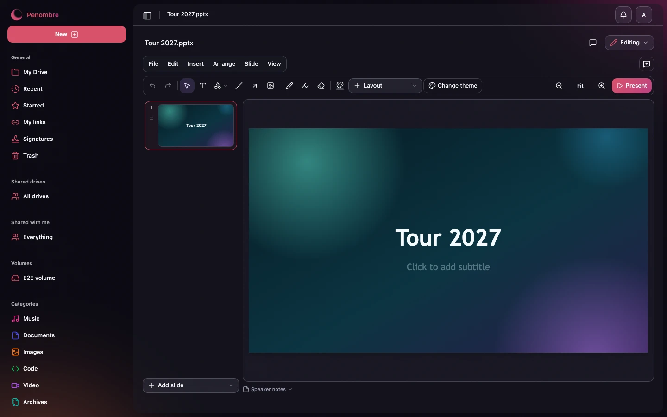Expand the Layout dropdown

pos(385,86)
